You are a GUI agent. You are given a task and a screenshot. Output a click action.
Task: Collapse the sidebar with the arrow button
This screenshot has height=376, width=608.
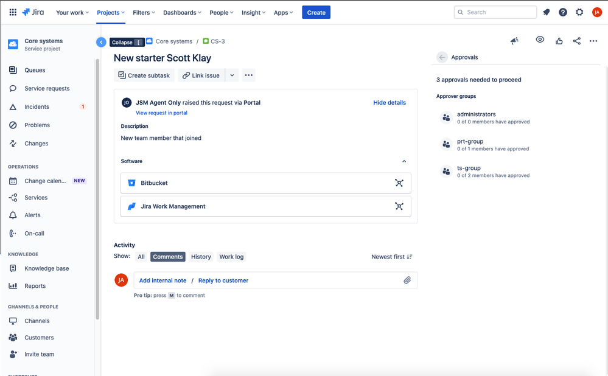(101, 42)
